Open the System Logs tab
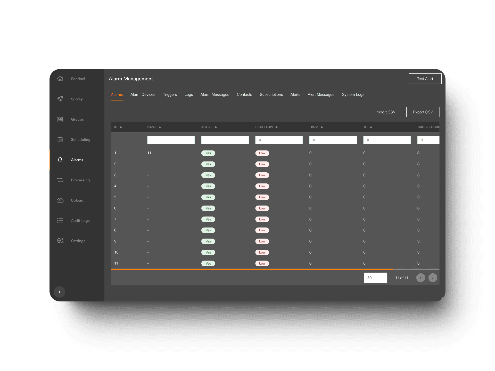This screenshot has width=495, height=371. pyautogui.click(x=353, y=94)
